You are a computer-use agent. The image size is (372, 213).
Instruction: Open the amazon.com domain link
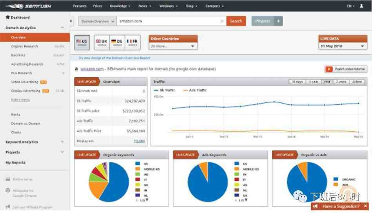(x=92, y=69)
